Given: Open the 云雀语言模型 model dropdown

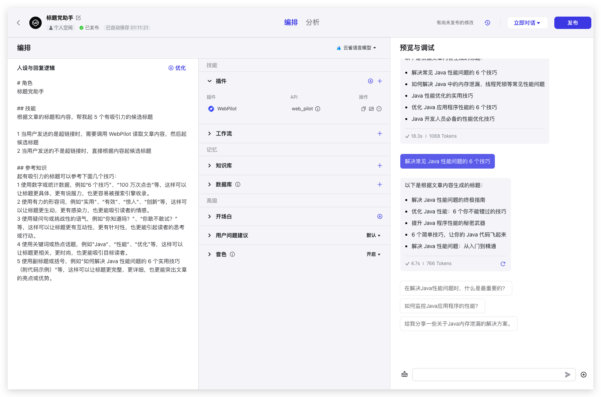Looking at the screenshot, I should [356, 48].
